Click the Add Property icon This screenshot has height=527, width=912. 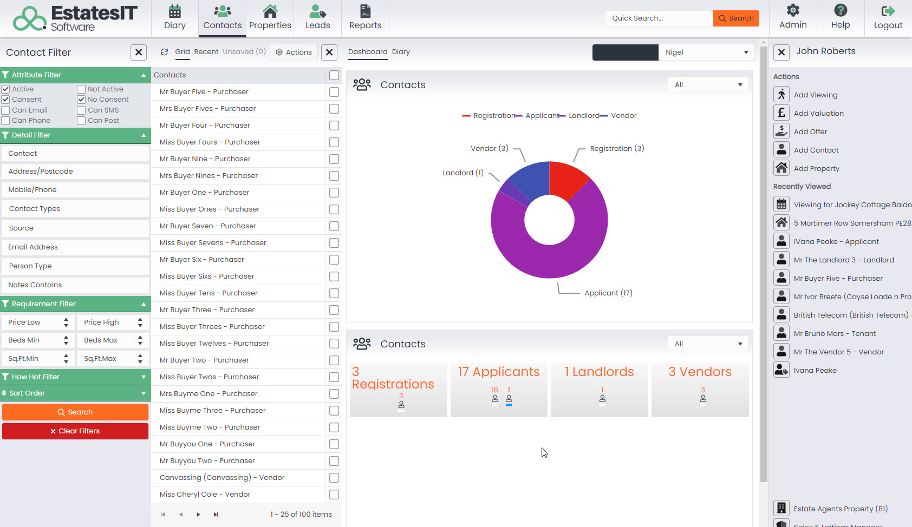tap(781, 168)
